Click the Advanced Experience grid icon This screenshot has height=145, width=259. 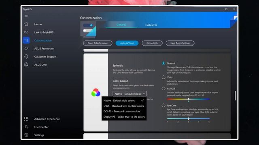click(26, 119)
